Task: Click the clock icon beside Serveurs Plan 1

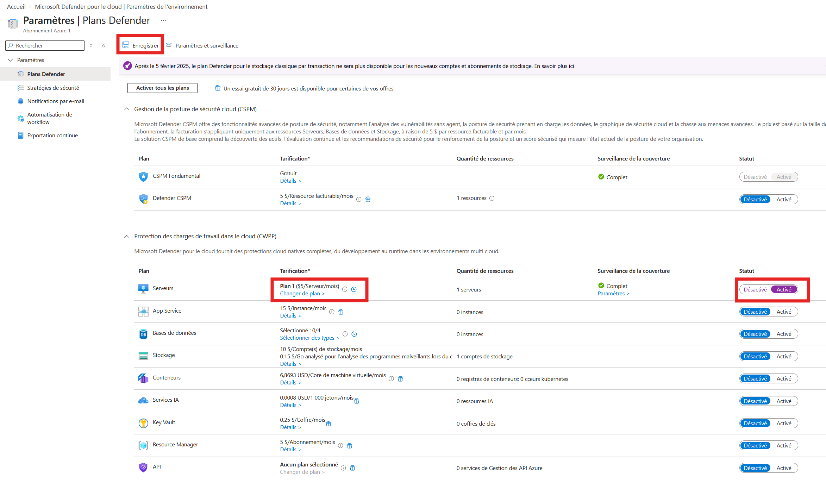Action: (354, 289)
